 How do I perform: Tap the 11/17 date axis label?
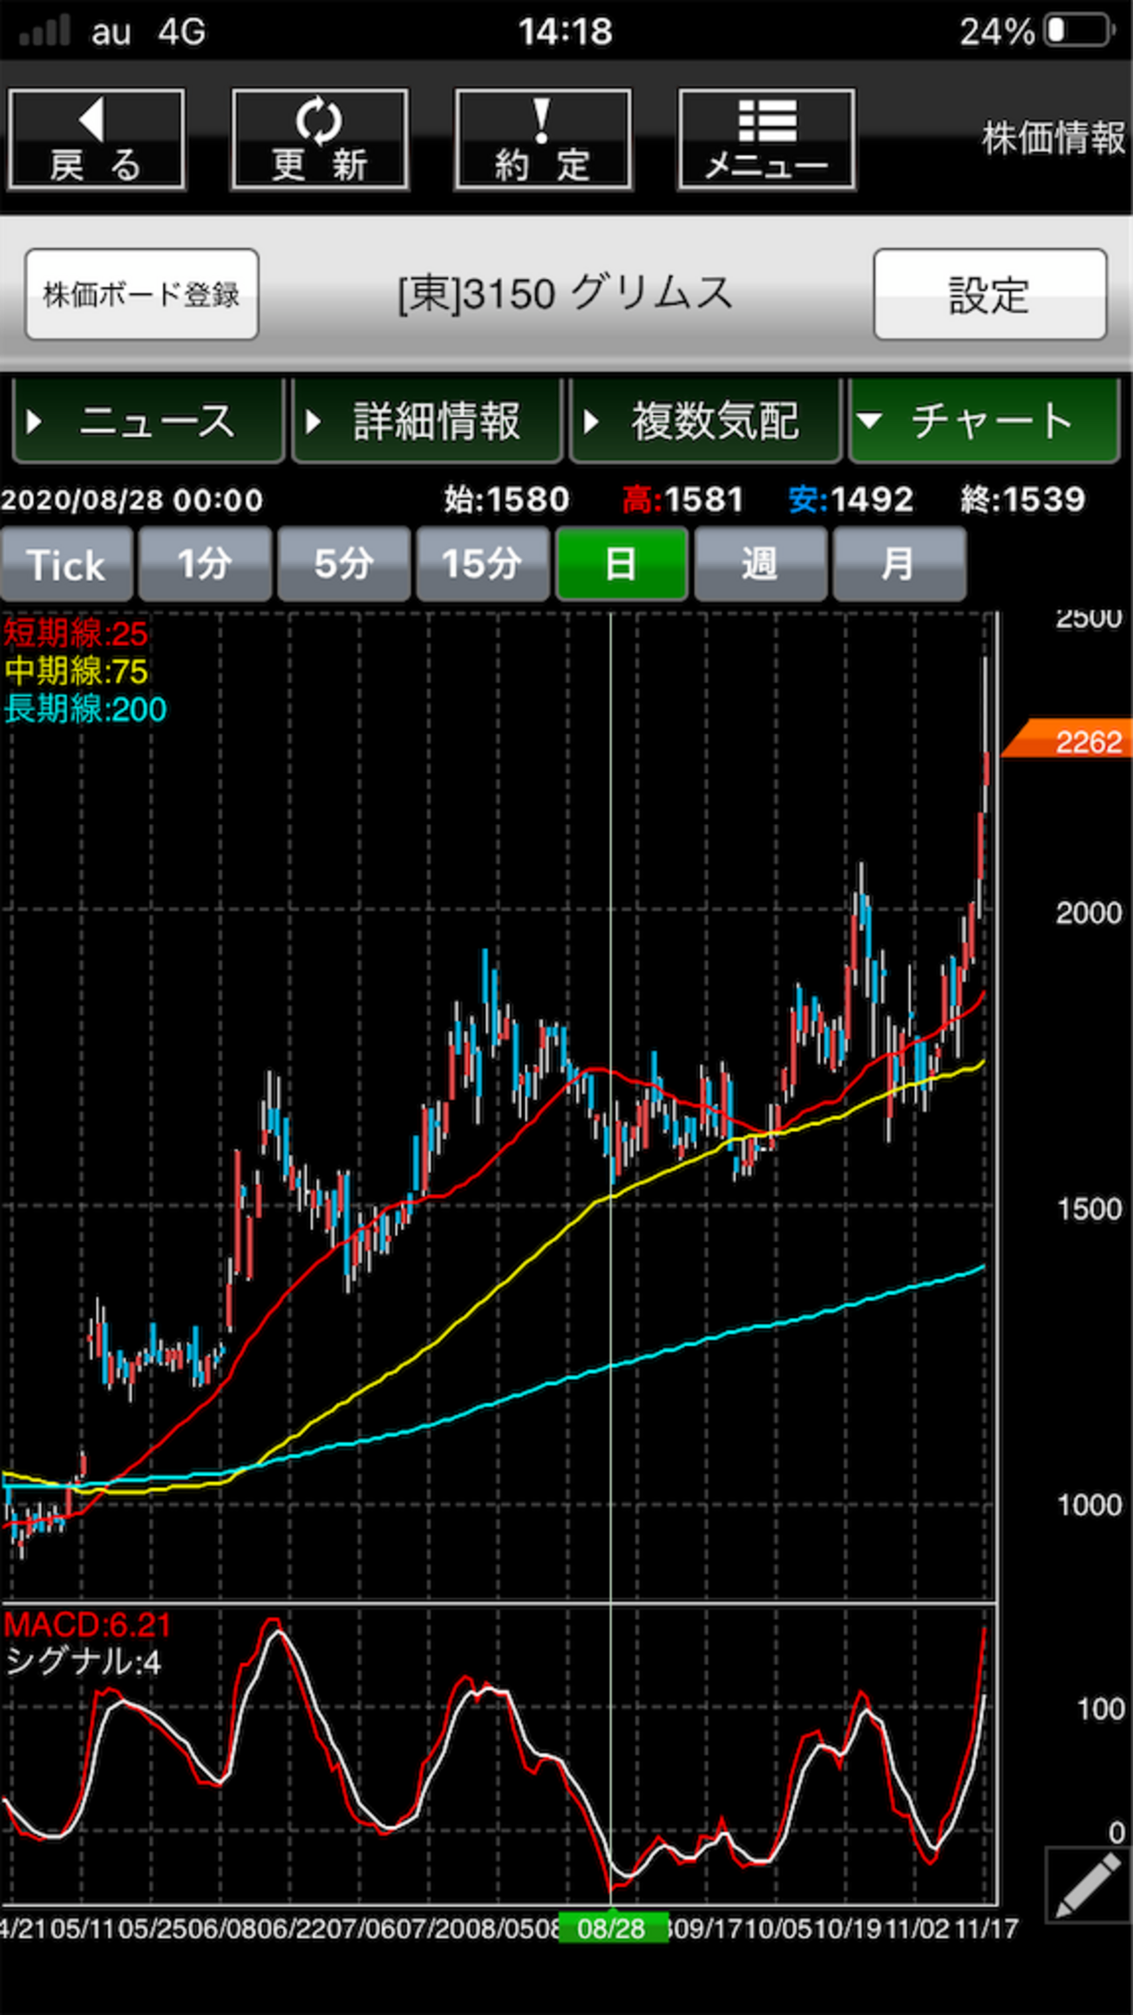[986, 1929]
